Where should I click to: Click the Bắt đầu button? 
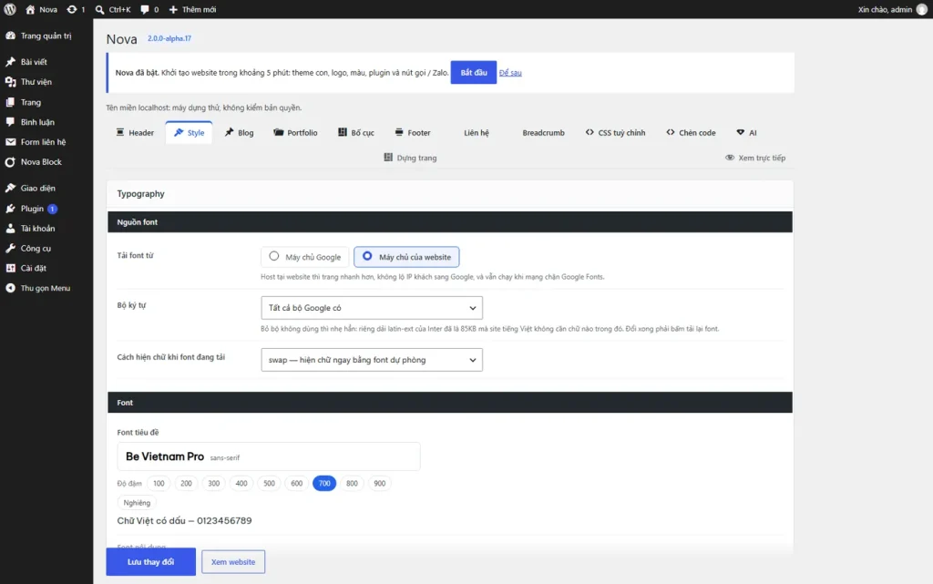474,73
